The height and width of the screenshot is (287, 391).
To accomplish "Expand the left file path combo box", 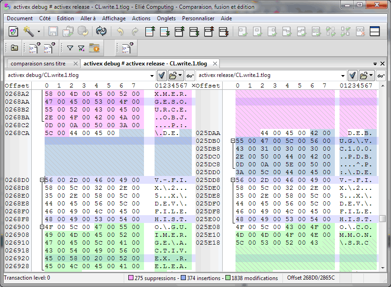I will tap(153, 75).
